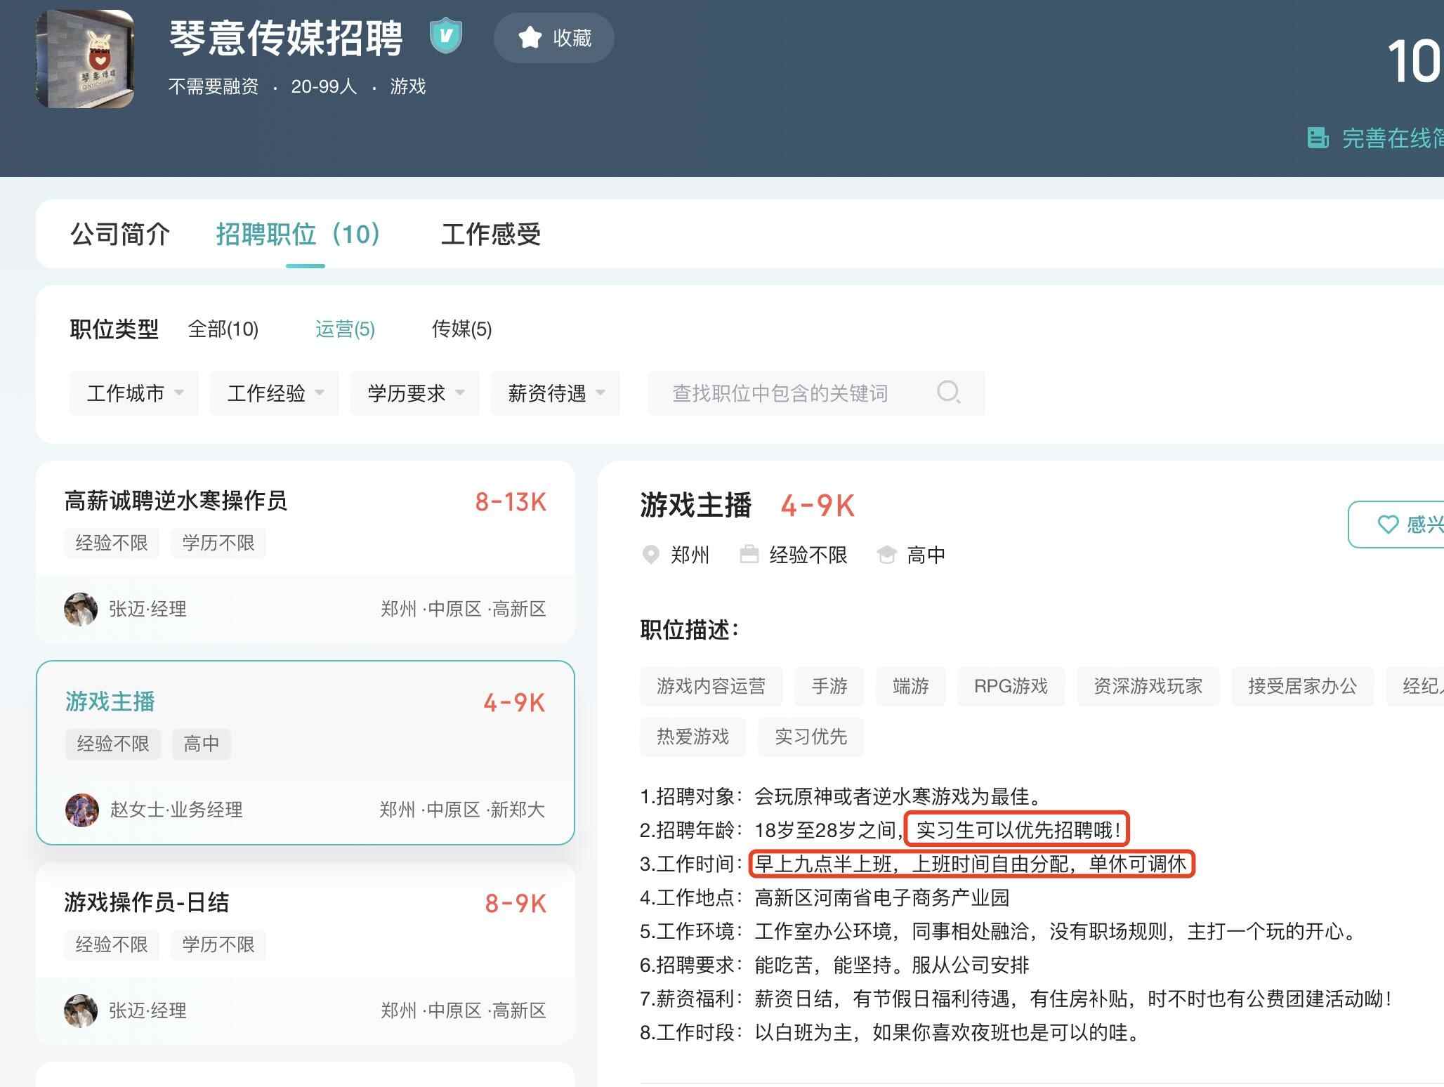
Task: Open the 学历要求 dropdown
Action: coord(415,393)
